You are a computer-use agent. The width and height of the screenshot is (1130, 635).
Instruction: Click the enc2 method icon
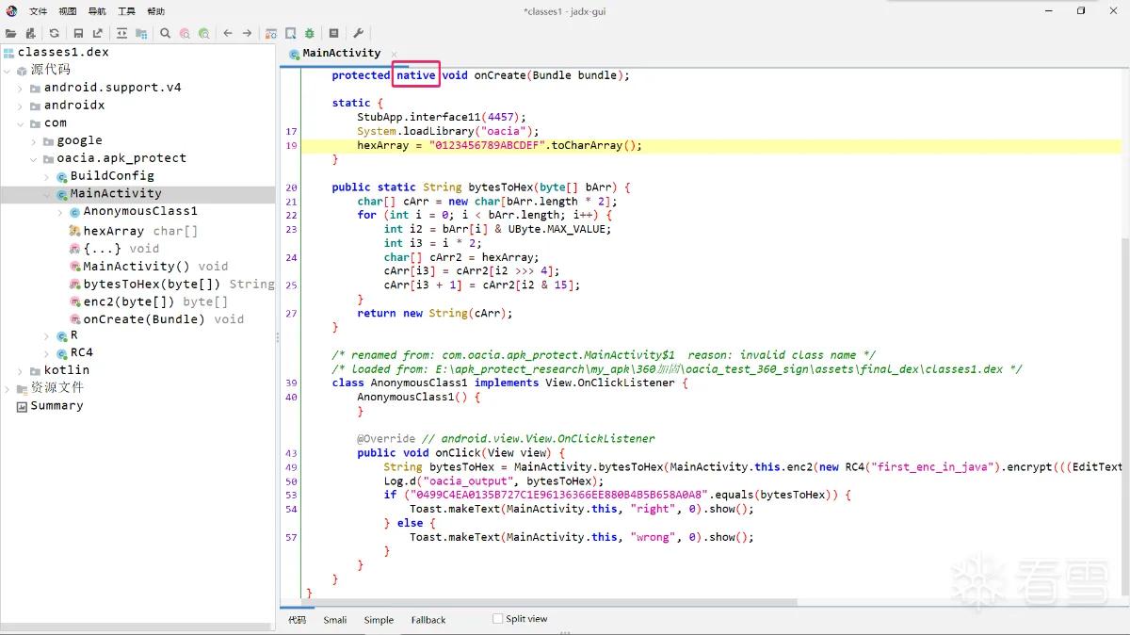point(74,301)
